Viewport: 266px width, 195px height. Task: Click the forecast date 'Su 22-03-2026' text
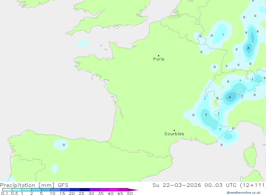click(x=177, y=185)
